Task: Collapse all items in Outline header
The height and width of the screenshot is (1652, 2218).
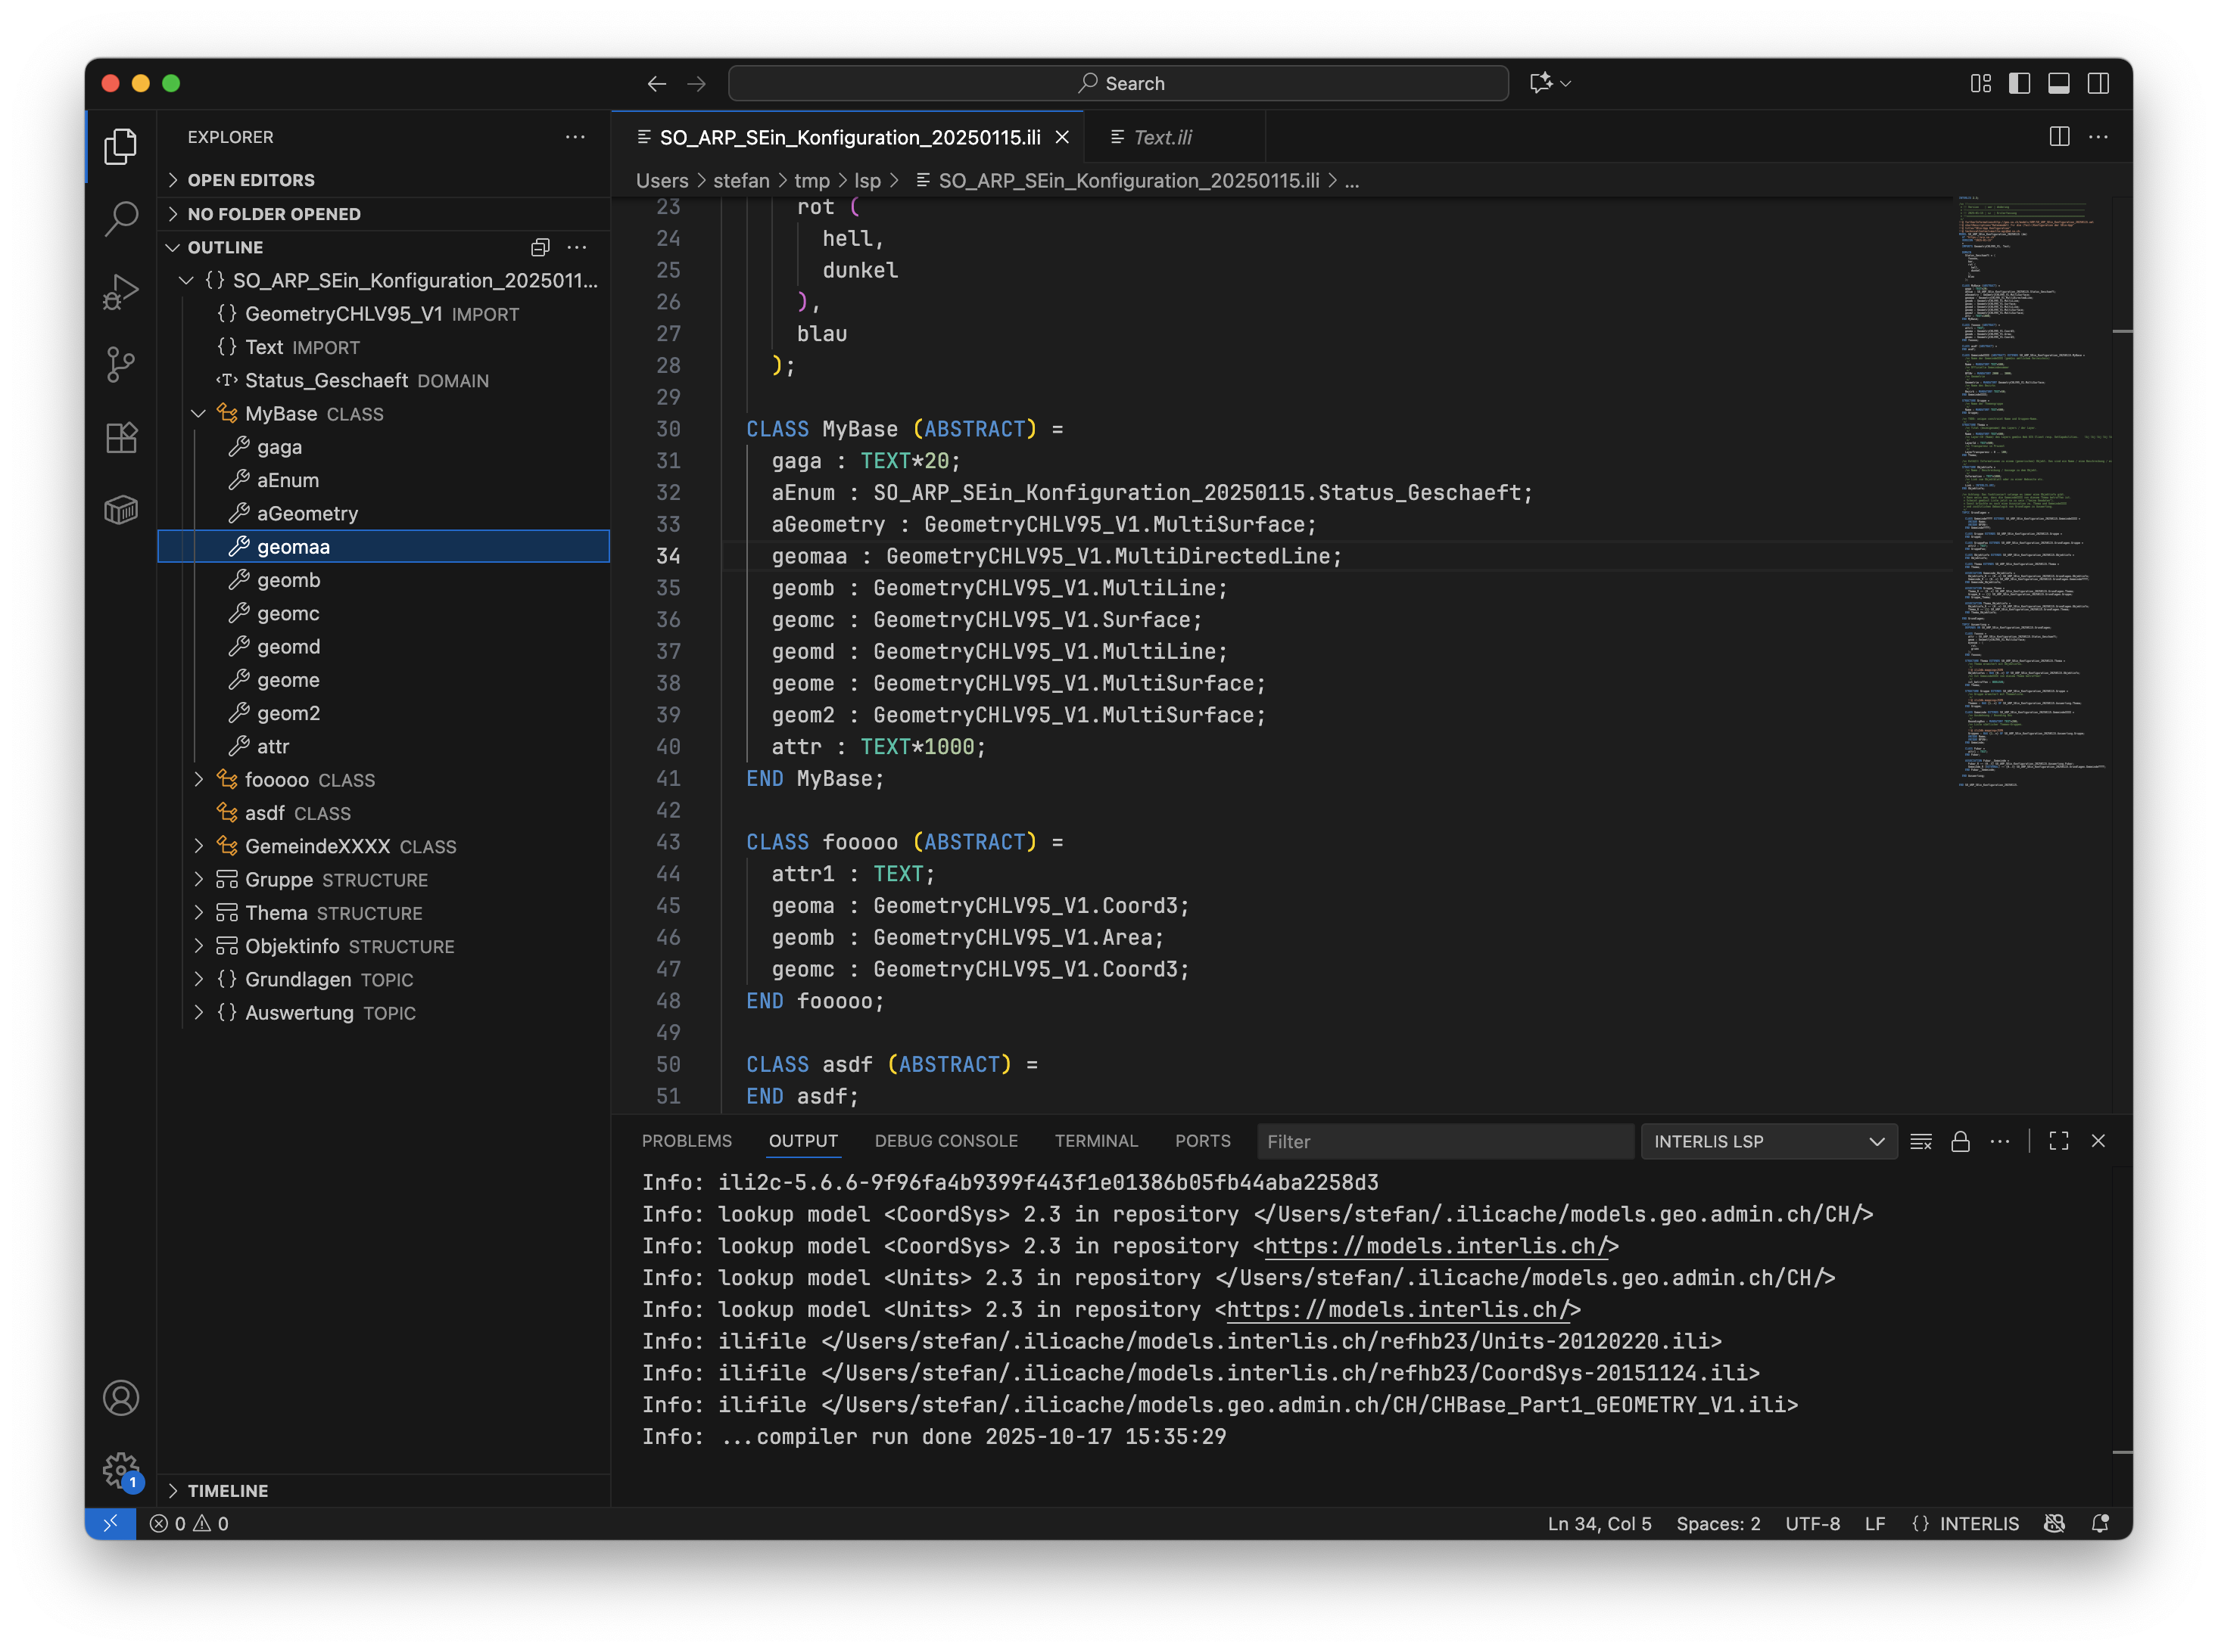Action: pos(540,247)
